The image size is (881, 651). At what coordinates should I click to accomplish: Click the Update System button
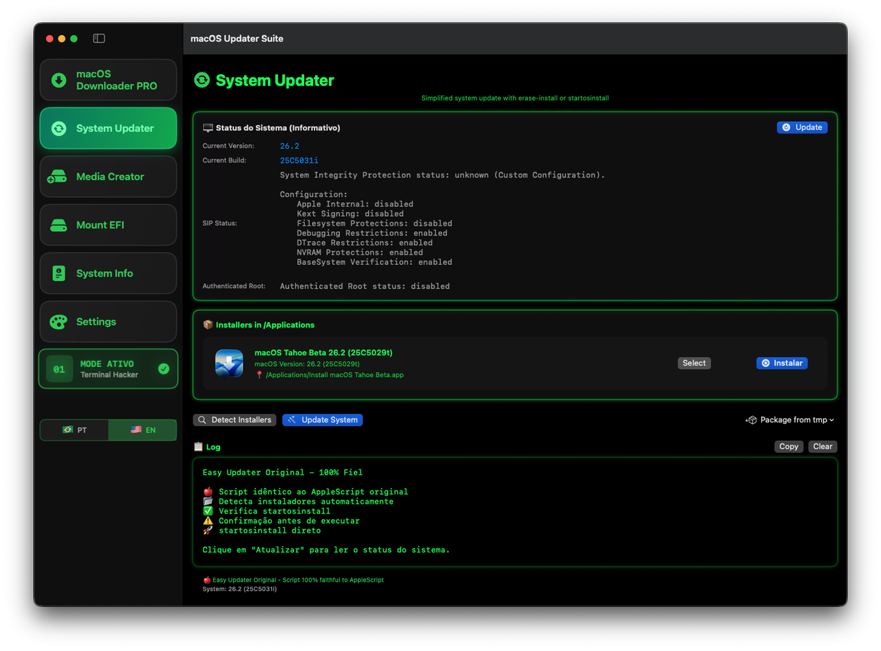click(x=322, y=420)
